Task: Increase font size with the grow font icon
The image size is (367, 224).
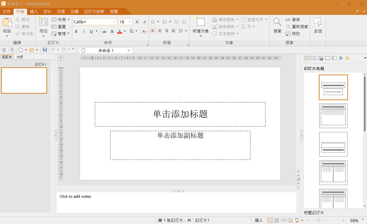Action: [137, 22]
